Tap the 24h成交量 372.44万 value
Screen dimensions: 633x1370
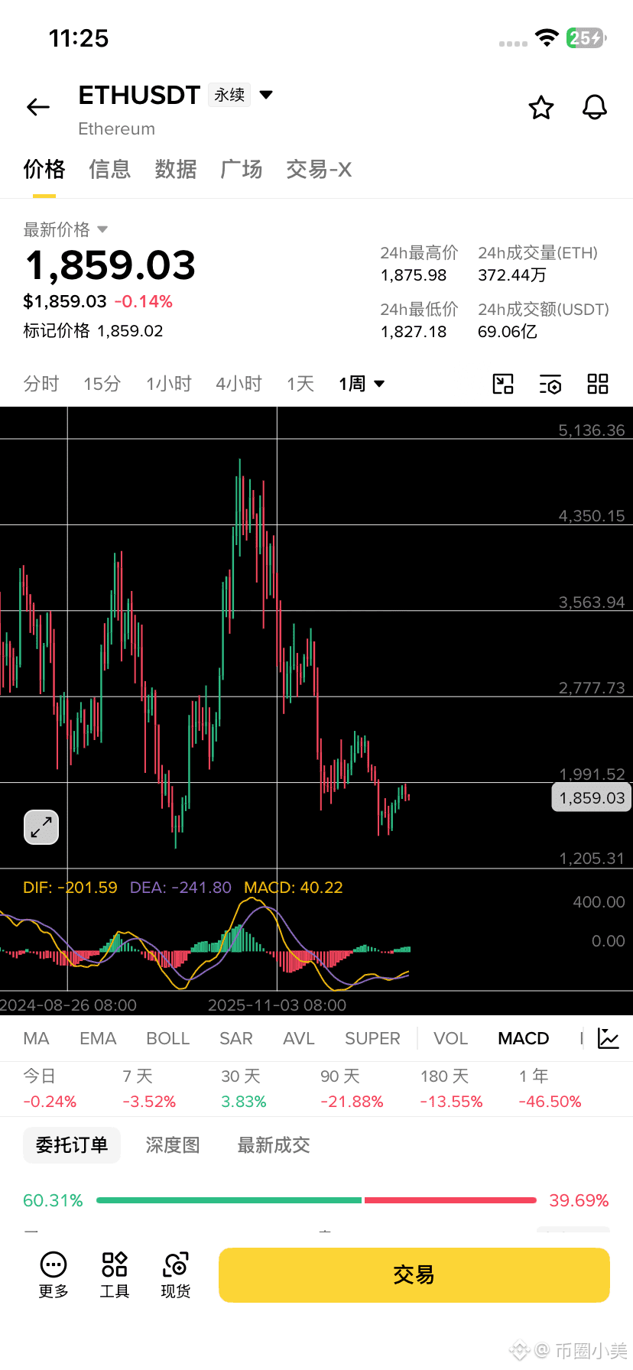point(512,275)
